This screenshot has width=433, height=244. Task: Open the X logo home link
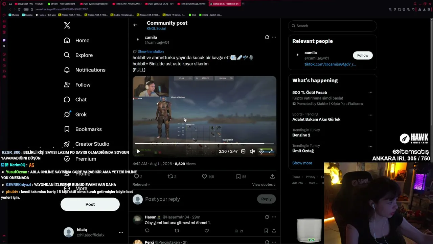[x=67, y=25]
